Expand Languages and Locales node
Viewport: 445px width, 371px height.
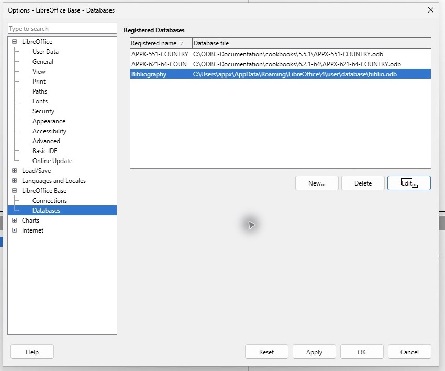coord(15,181)
